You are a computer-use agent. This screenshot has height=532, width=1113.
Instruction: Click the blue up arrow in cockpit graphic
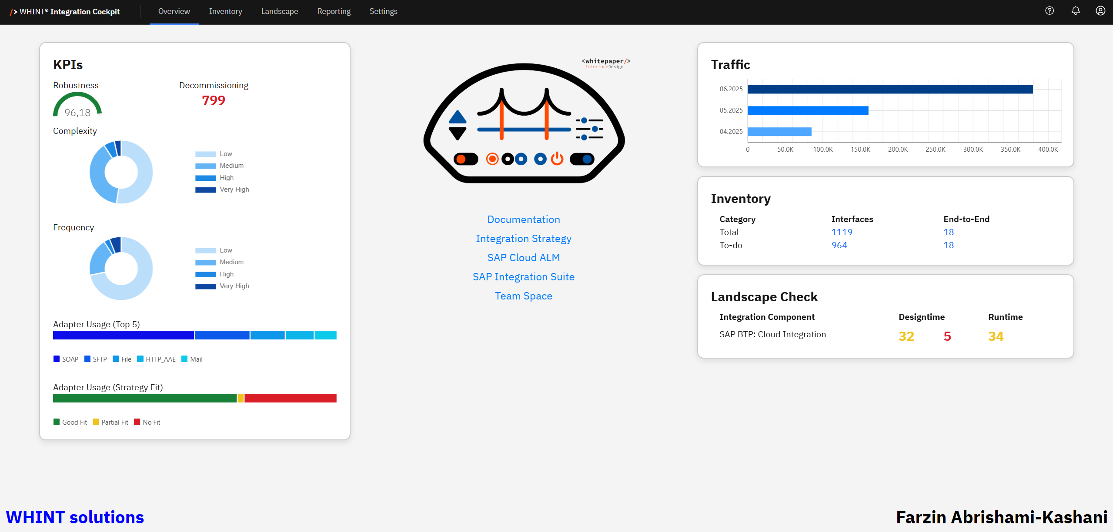point(457,117)
